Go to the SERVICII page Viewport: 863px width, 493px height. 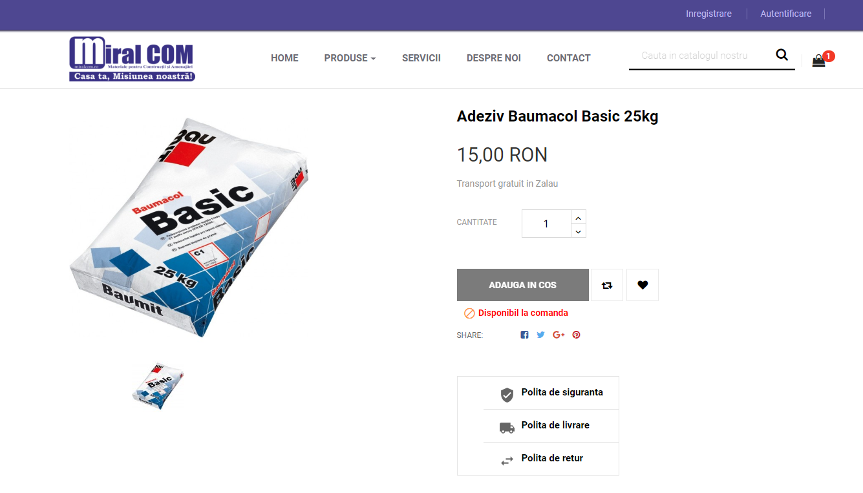pos(421,58)
